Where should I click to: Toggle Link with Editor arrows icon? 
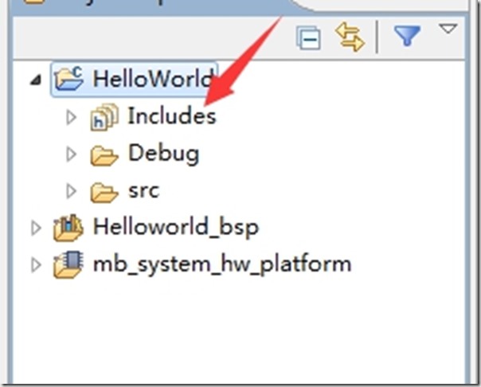pyautogui.click(x=349, y=37)
